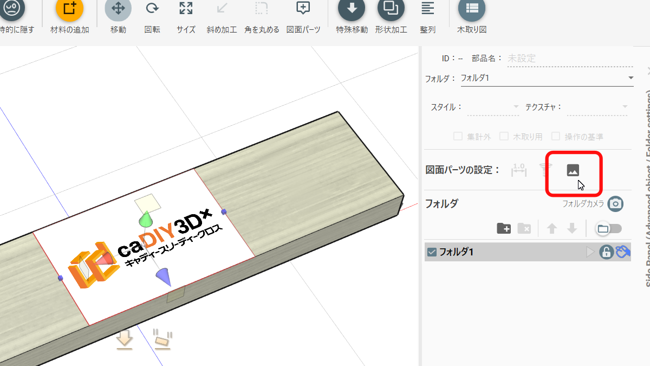Select the 斜め加工 bevel cut tool
This screenshot has width=650, height=366.
pos(222,9)
